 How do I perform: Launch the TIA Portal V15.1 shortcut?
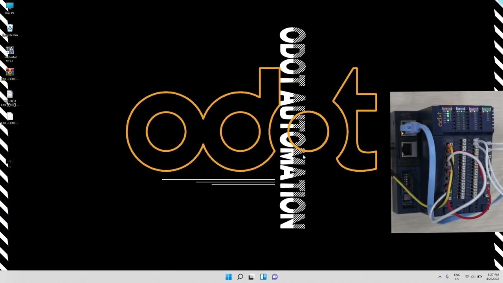10,54
